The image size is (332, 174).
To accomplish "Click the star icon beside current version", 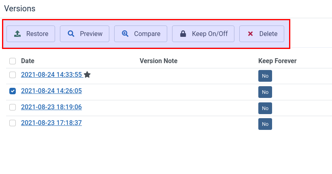I will (87, 75).
